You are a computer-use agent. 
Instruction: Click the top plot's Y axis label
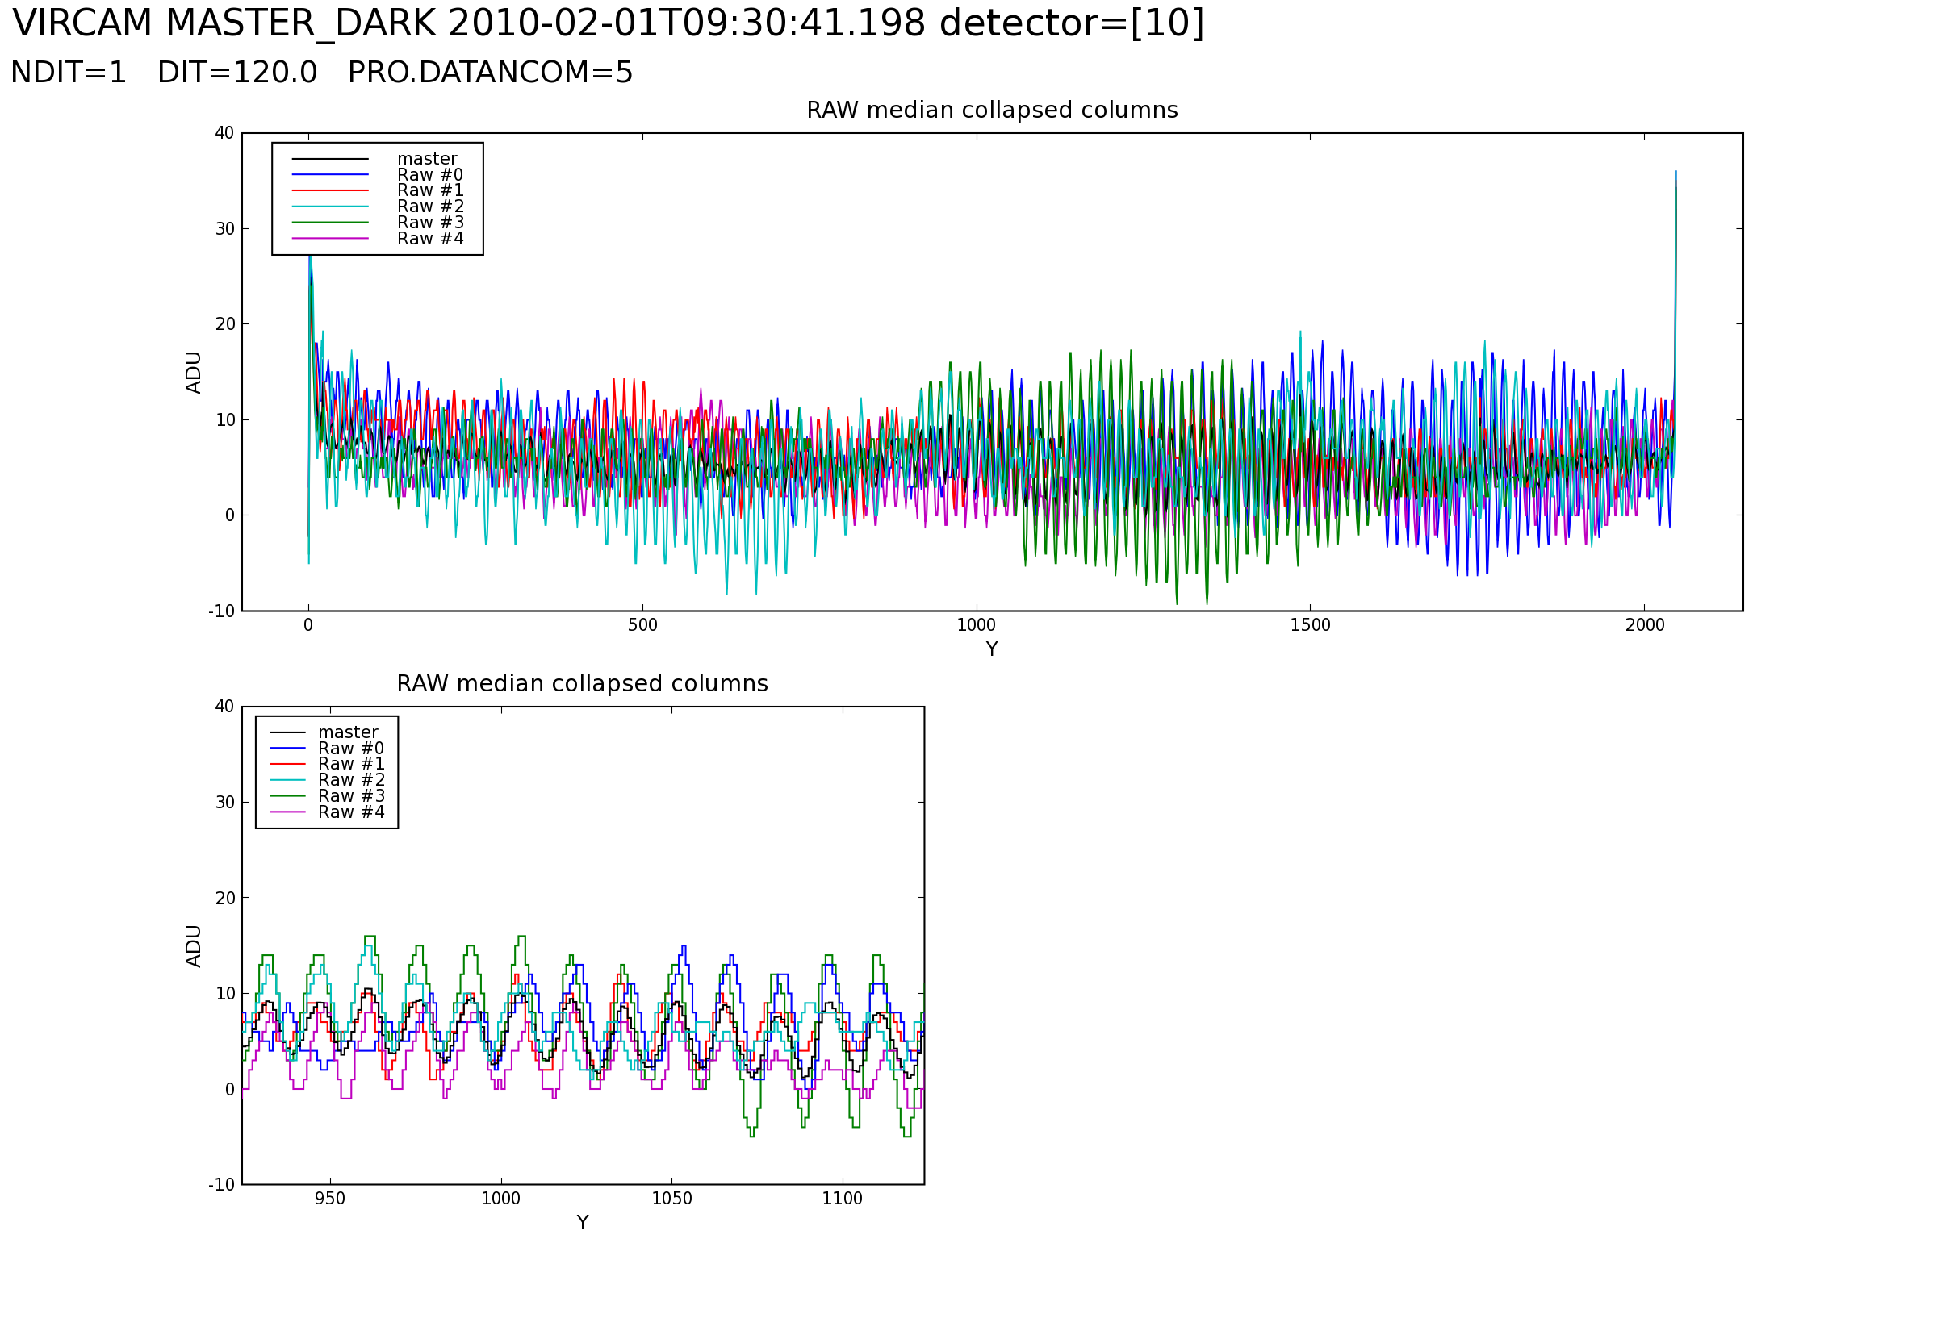coord(992,649)
